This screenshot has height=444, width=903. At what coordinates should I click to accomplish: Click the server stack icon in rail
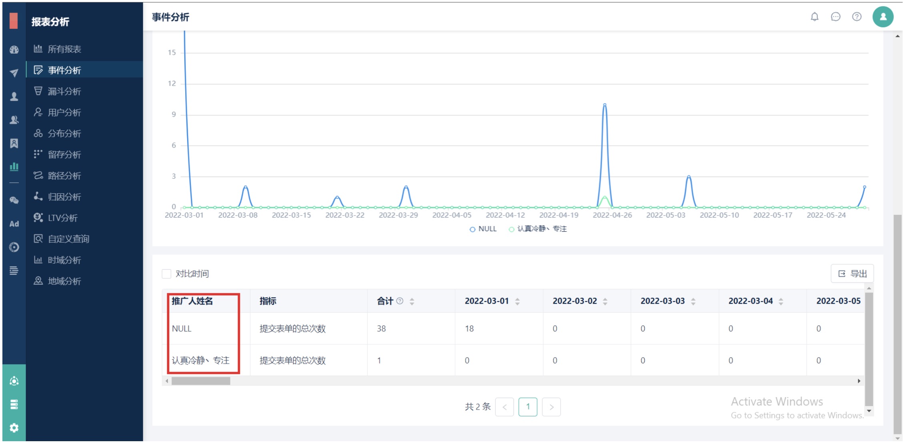[x=14, y=404]
